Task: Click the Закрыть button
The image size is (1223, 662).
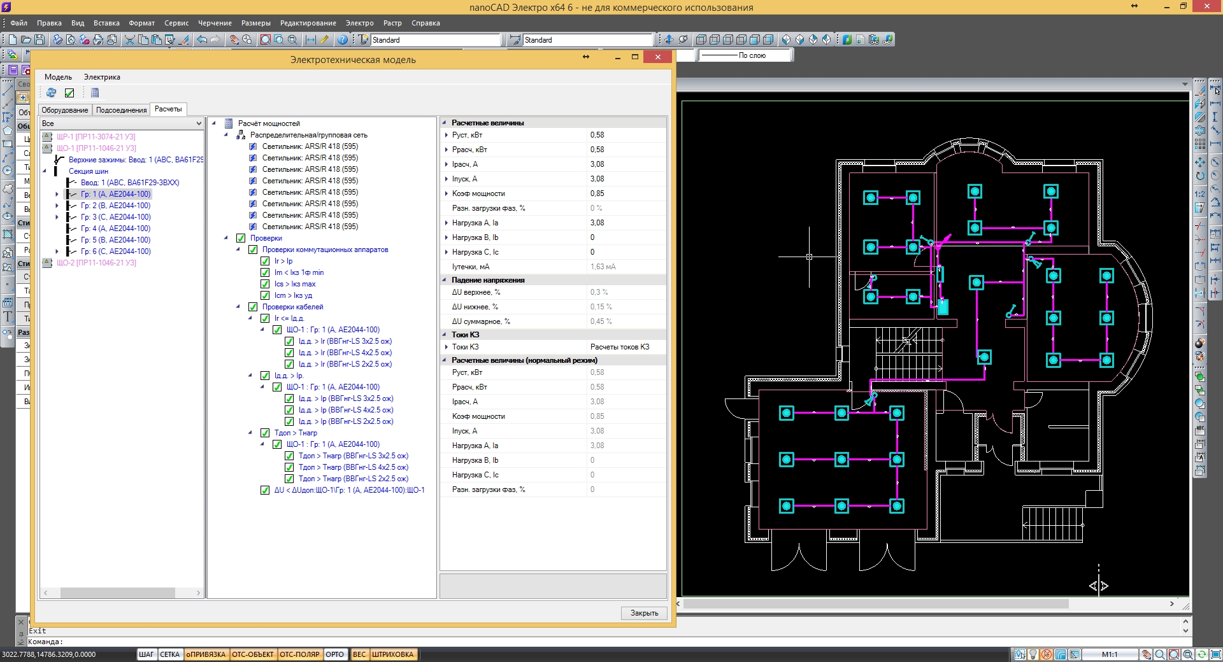Action: click(644, 613)
